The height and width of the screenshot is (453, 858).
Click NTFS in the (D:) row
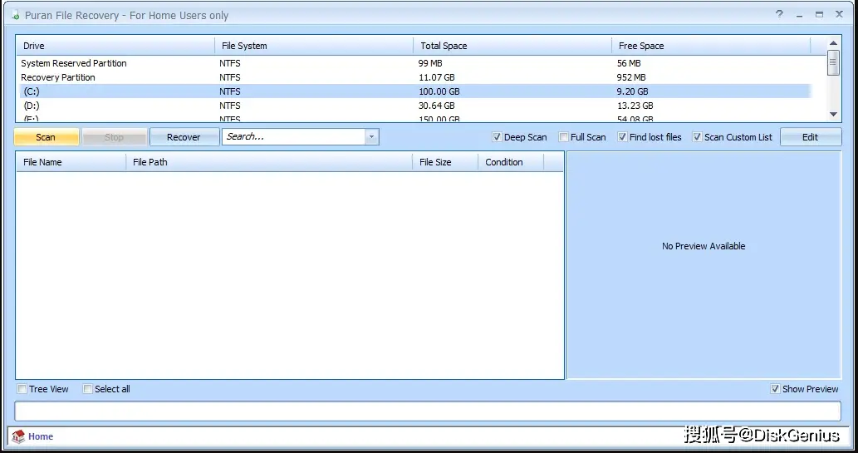[230, 106]
